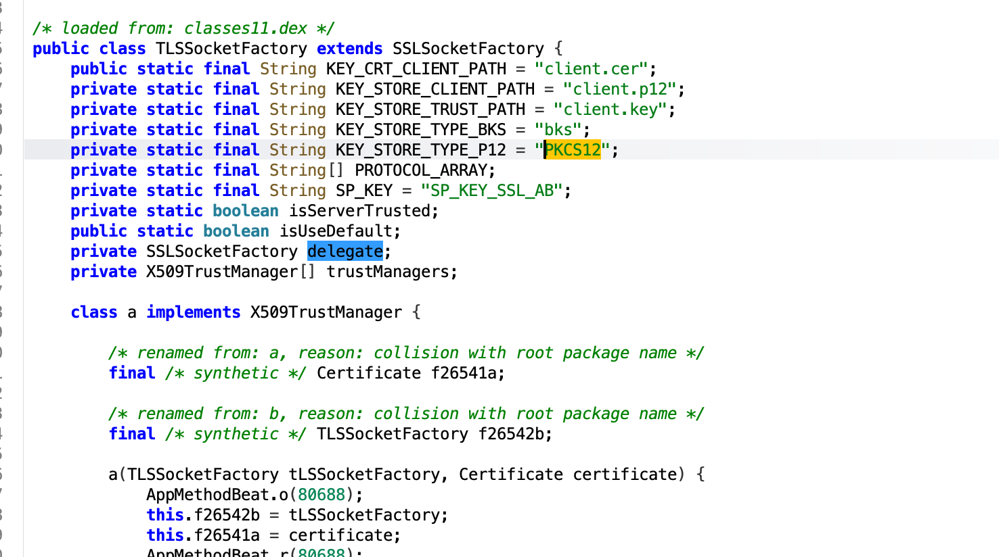Select the trustManagers field name

pyautogui.click(x=388, y=272)
